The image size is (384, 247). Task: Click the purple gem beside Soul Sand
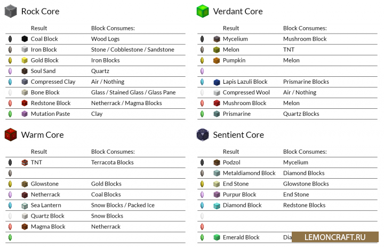coord(10,71)
